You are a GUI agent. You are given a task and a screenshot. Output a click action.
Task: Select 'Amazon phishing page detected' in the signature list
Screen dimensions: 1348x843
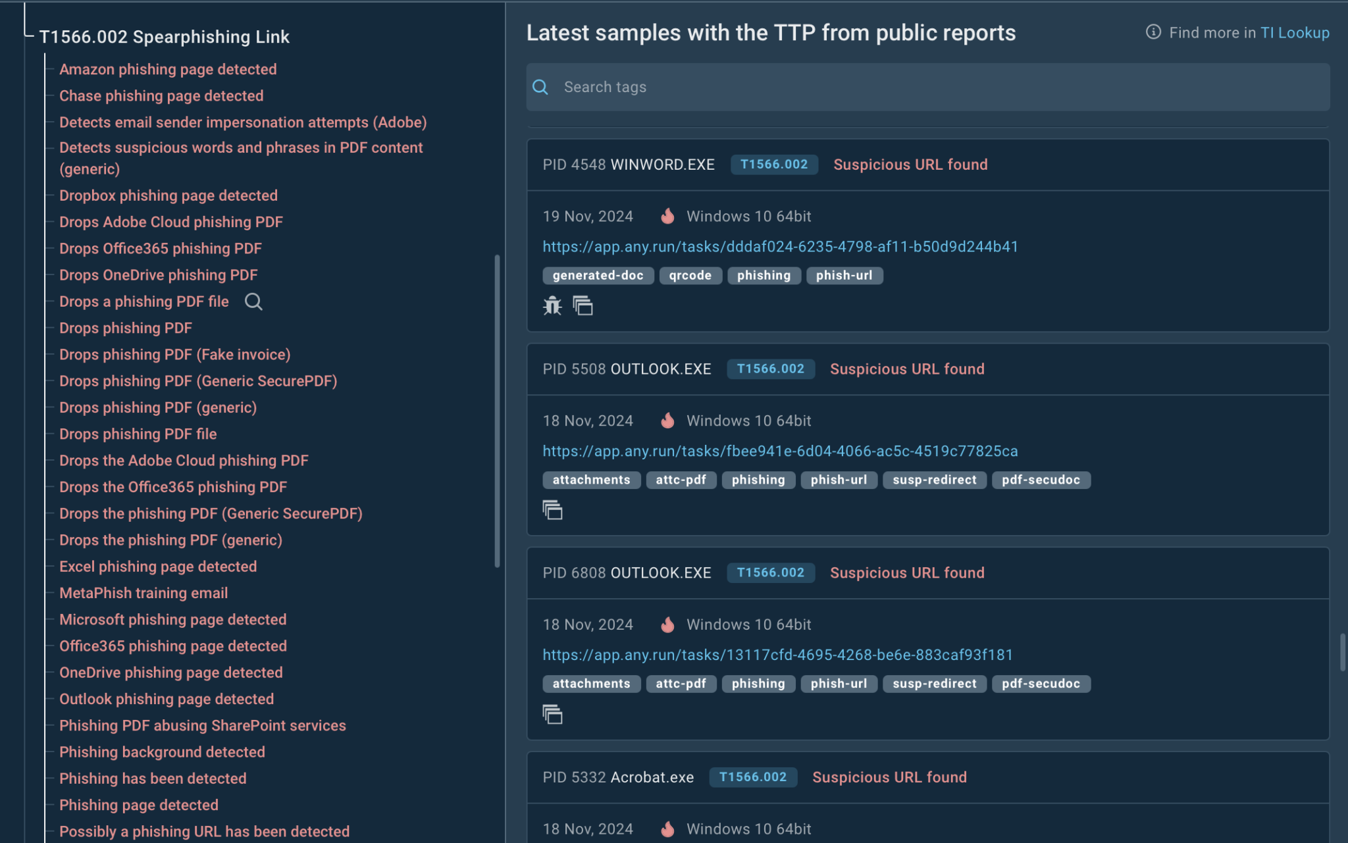[168, 69]
